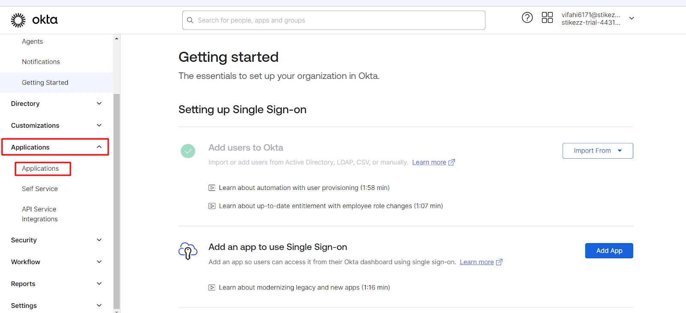Image resolution: width=686 pixels, height=313 pixels.
Task: Open up-to-date entitlement video link
Action: click(331, 206)
